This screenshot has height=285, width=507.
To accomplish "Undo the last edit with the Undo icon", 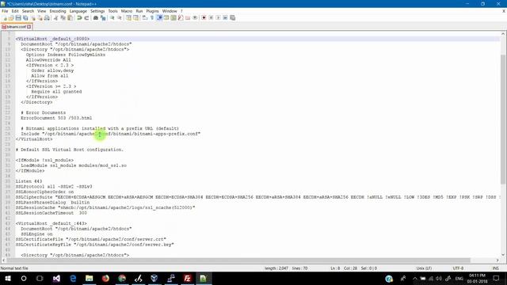I will click(x=79, y=17).
